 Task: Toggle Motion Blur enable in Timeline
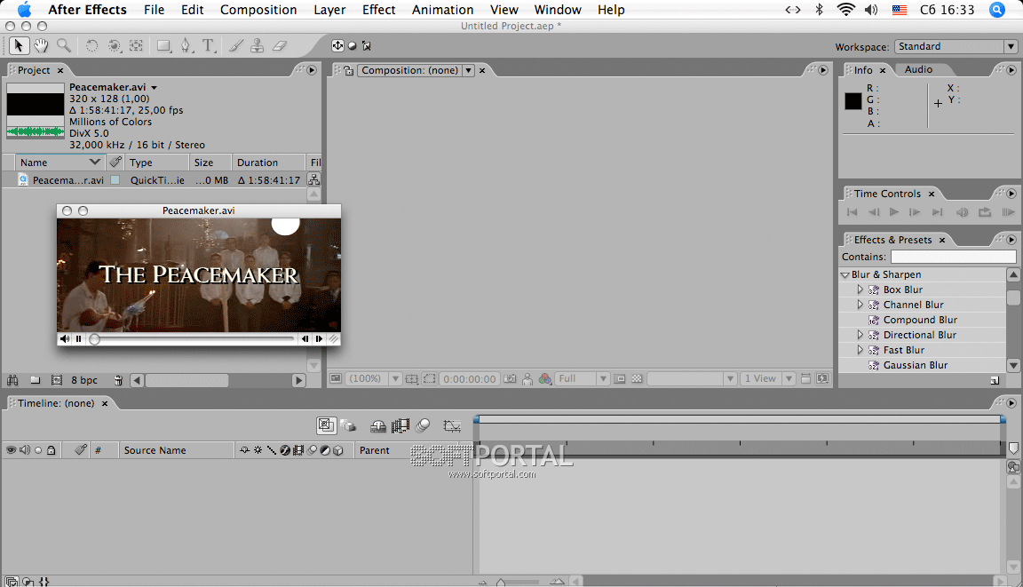pyautogui.click(x=423, y=426)
